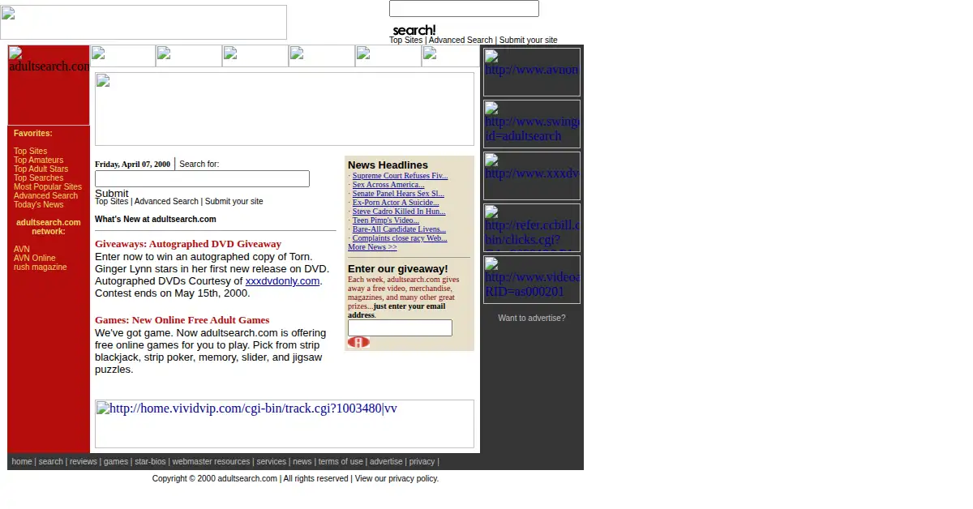The image size is (973, 509).
Task: Open 'Complaints close racy Web...' headline
Action: pyautogui.click(x=400, y=237)
